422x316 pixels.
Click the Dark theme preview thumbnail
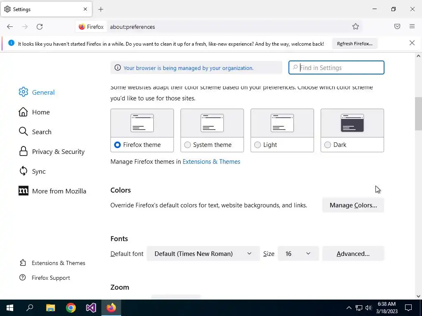click(x=352, y=123)
